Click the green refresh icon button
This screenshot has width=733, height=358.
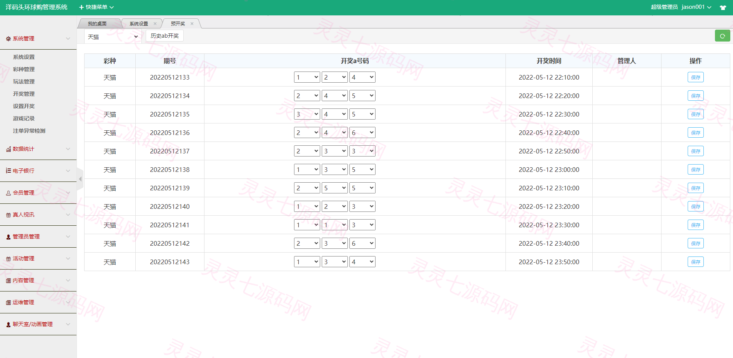[x=722, y=36]
